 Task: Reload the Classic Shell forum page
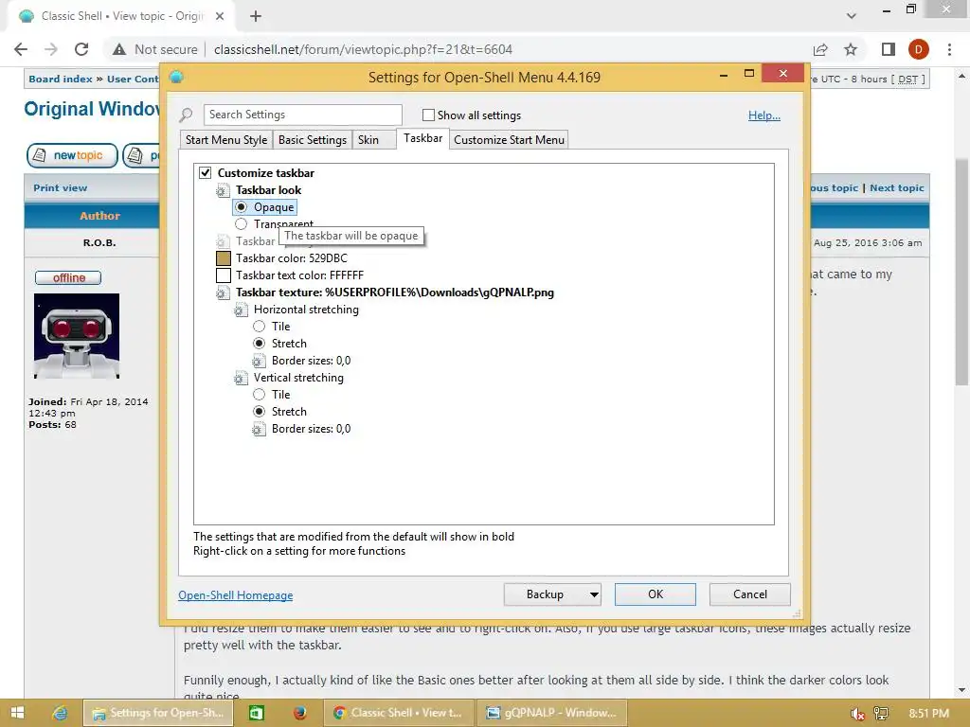coord(81,49)
